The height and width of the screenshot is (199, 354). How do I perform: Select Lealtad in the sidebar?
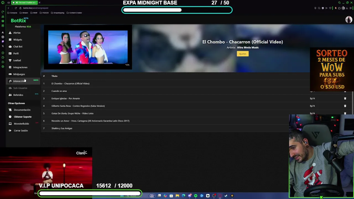pyautogui.click(x=17, y=60)
